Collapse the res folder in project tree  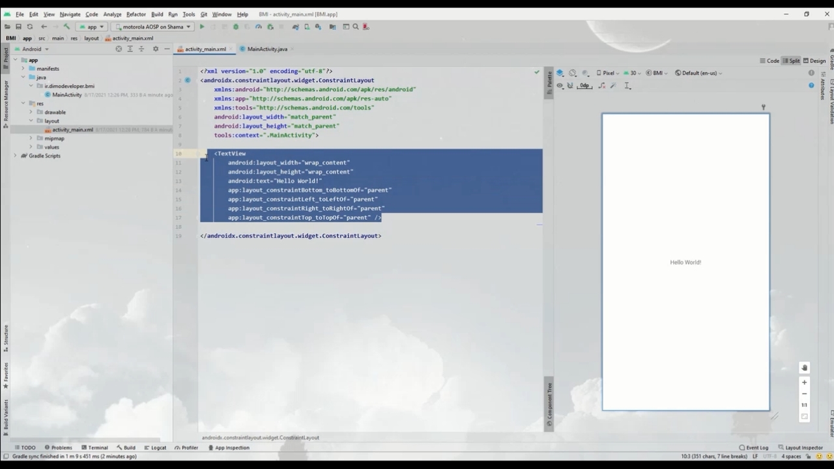pos(23,104)
